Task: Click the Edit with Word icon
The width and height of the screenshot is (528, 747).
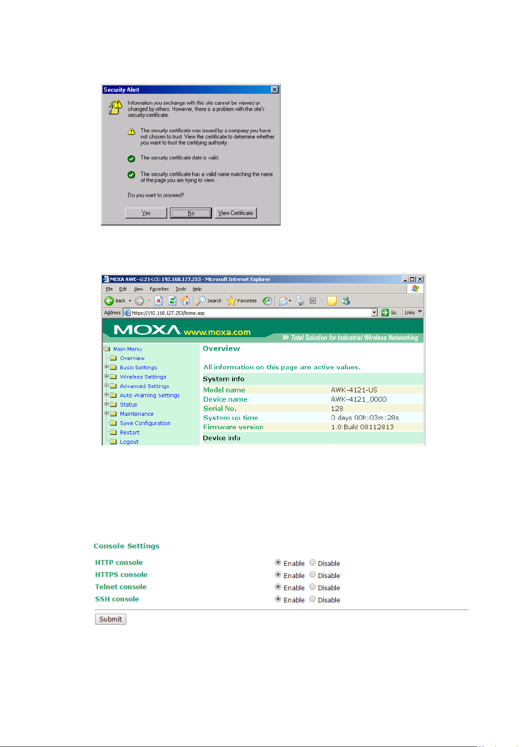Action: [313, 301]
